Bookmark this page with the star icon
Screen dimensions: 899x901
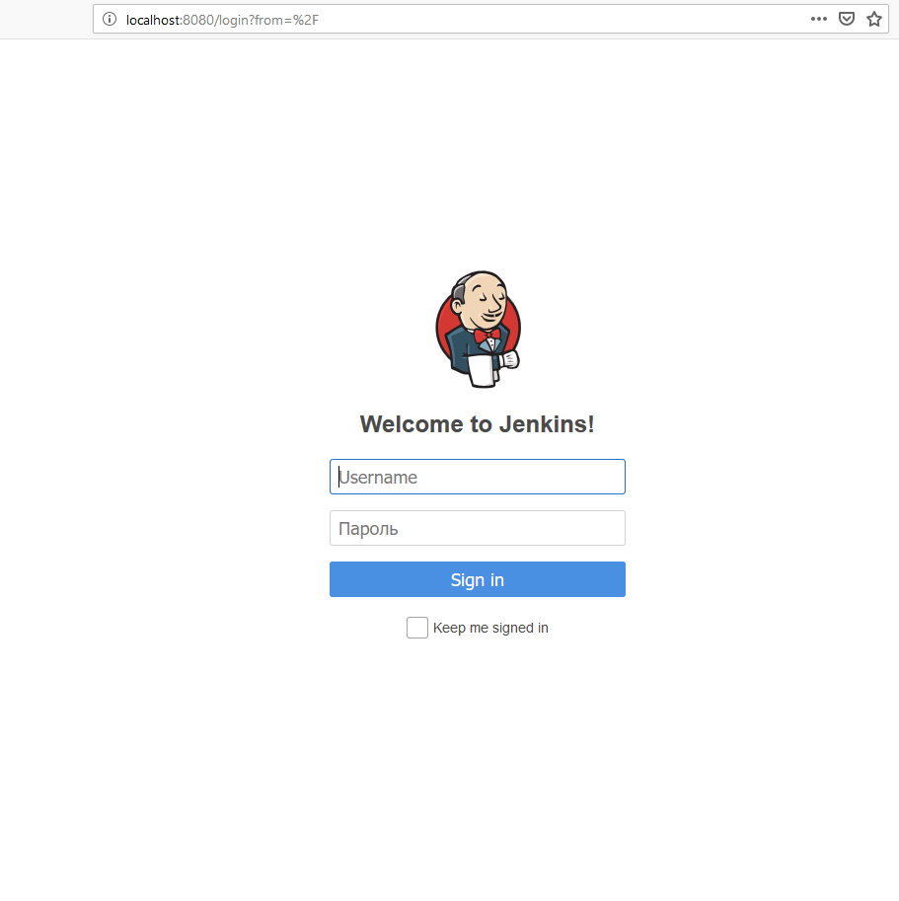pyautogui.click(x=873, y=19)
